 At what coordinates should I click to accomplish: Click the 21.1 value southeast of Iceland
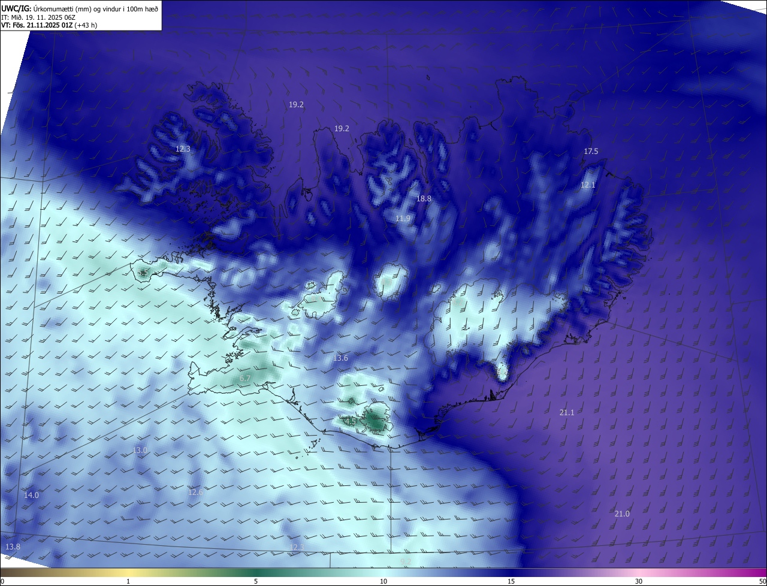pyautogui.click(x=567, y=412)
